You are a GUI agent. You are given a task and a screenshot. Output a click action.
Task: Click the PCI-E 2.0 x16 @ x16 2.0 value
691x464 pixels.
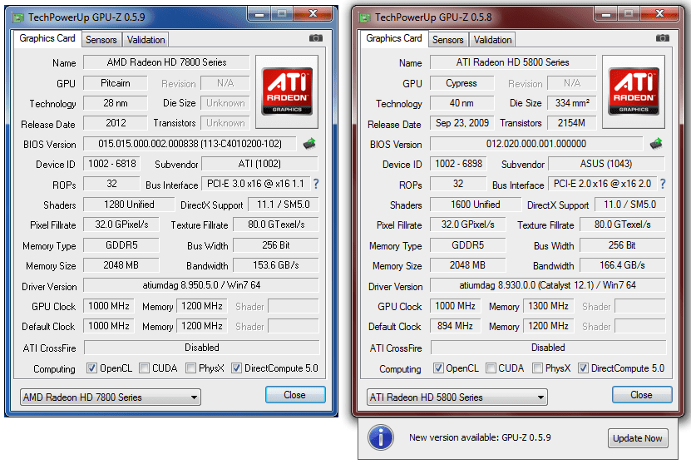(602, 184)
